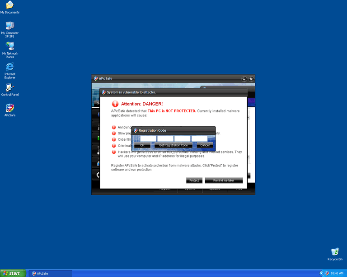Minimize the APcSafe main window
The image size is (347, 277).
pos(244,79)
